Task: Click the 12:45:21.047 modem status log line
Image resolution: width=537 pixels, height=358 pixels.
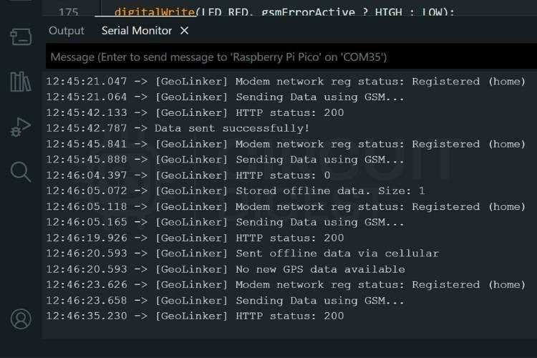Action: coord(286,82)
